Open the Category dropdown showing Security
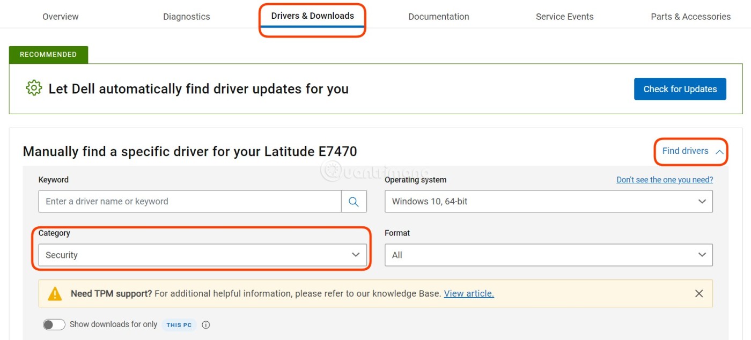This screenshot has width=751, height=340. [x=202, y=255]
